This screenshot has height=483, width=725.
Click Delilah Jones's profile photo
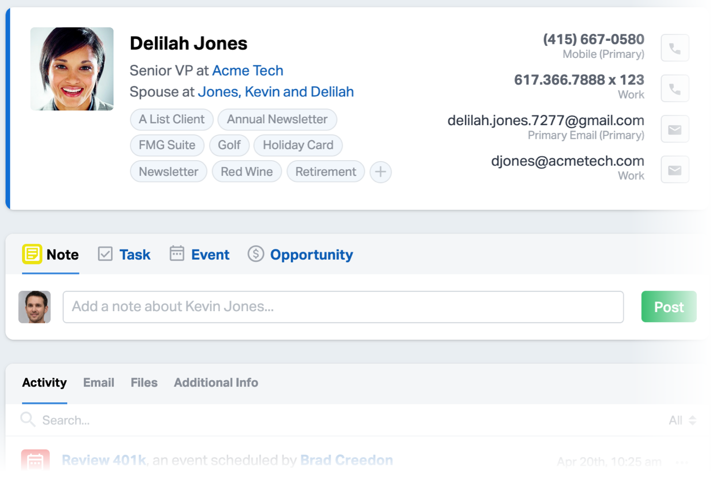[x=72, y=69]
